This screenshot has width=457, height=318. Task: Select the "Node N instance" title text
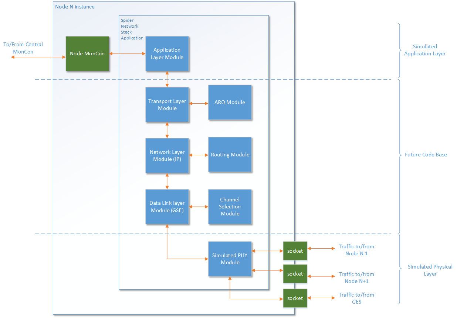[75, 7]
